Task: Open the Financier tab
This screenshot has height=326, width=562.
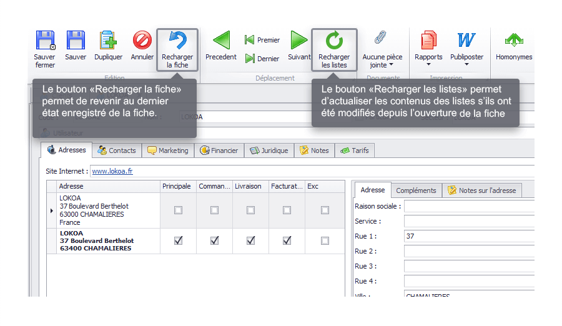Action: [x=219, y=151]
